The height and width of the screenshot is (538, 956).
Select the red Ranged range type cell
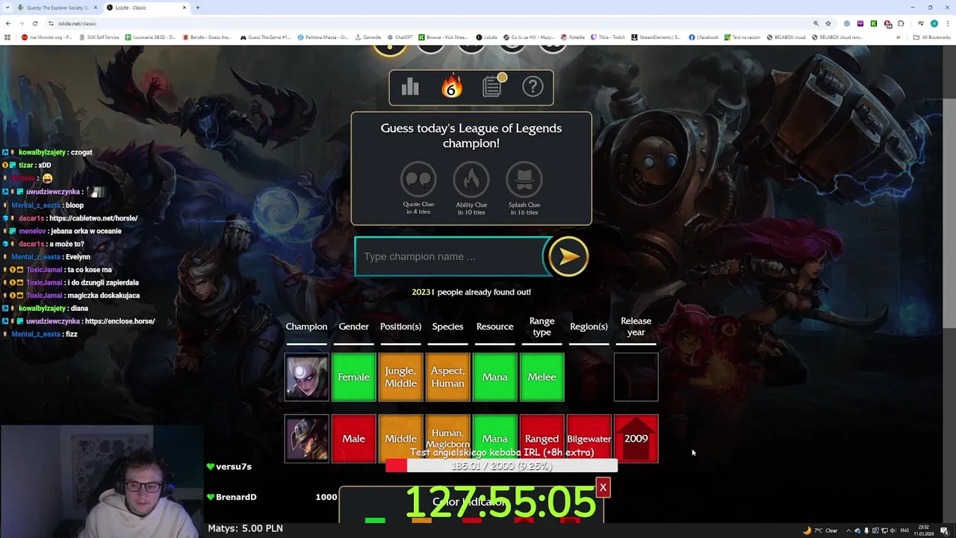(541, 439)
